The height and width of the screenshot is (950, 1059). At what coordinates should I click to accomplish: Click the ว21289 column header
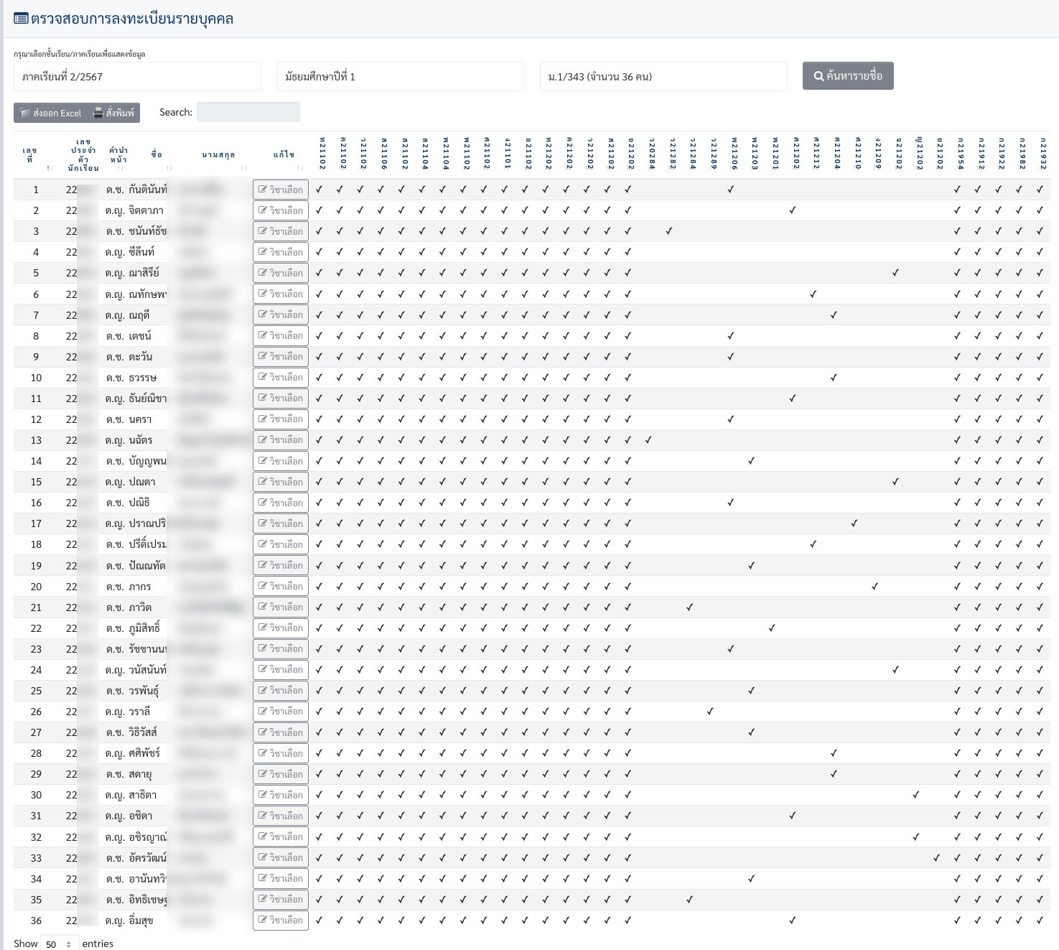(714, 154)
